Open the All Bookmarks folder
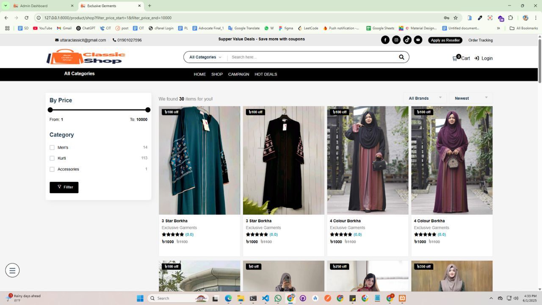The width and height of the screenshot is (542, 305). click(524, 28)
